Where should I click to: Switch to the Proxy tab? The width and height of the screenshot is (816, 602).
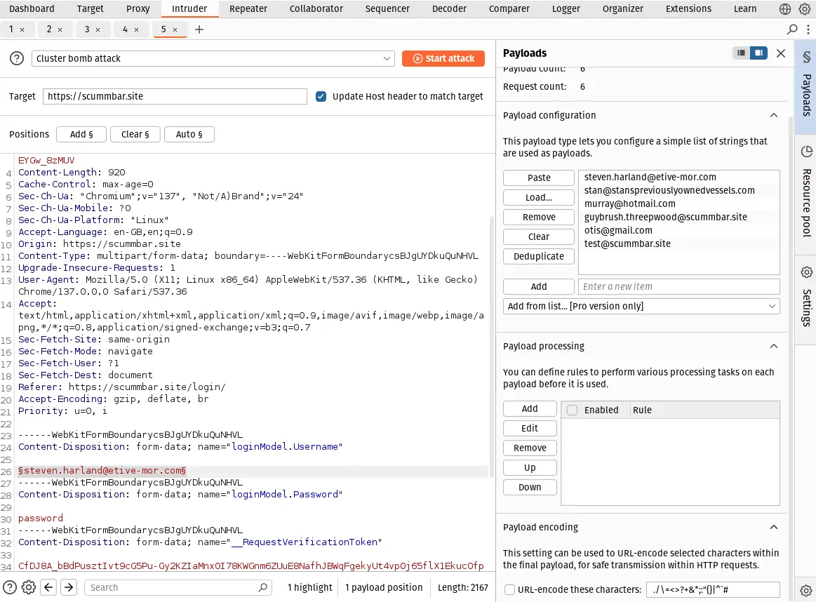(x=138, y=9)
